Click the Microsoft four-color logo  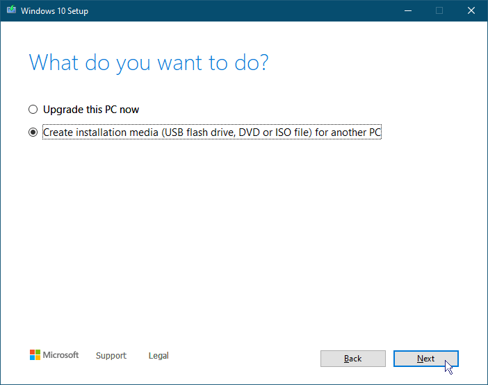(x=35, y=355)
